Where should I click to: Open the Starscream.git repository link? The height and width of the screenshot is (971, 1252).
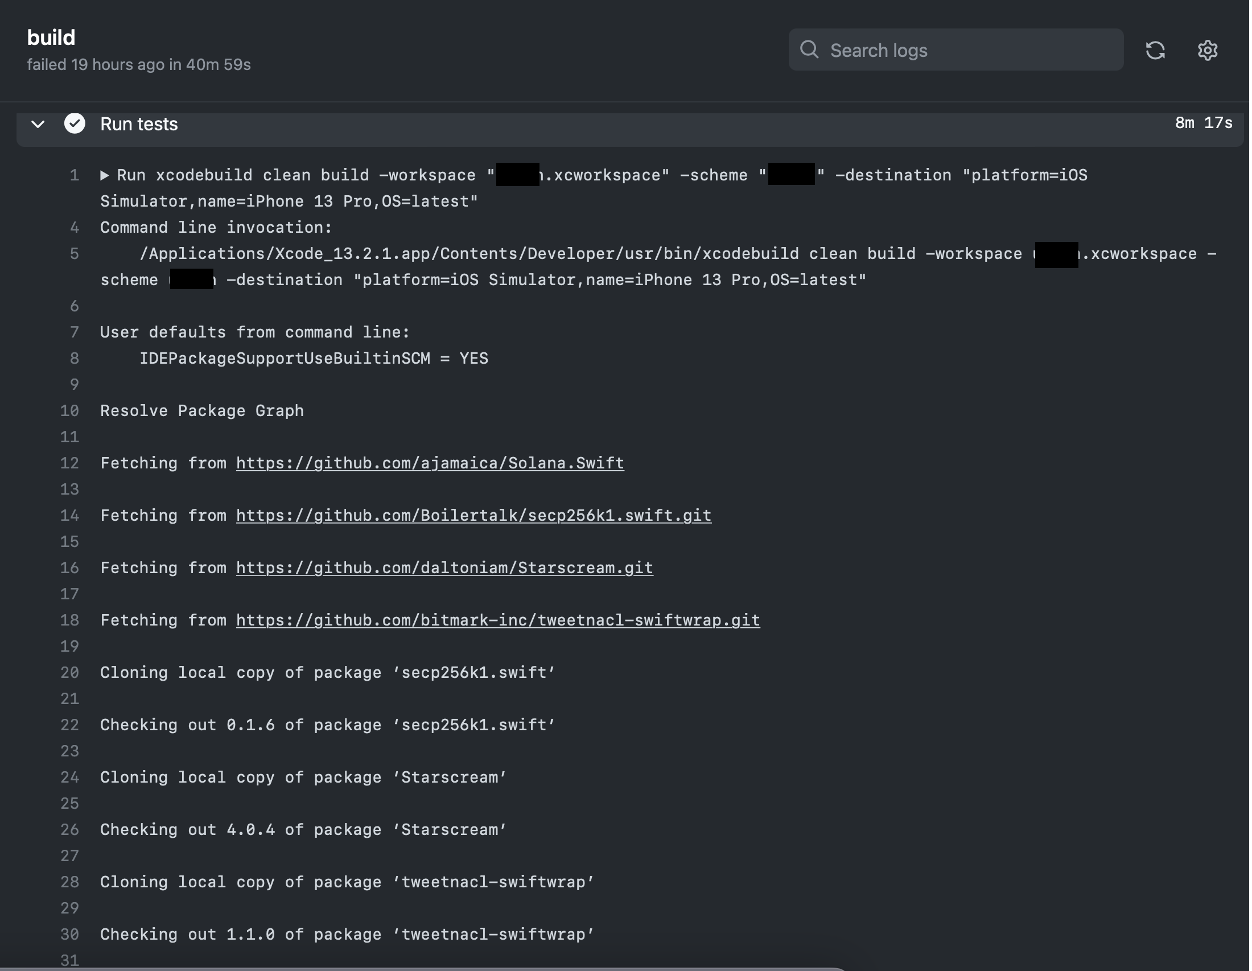[x=446, y=569]
